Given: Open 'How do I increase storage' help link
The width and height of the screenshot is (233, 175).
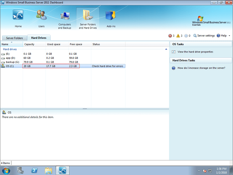Looking at the screenshot, I should click(x=201, y=68).
